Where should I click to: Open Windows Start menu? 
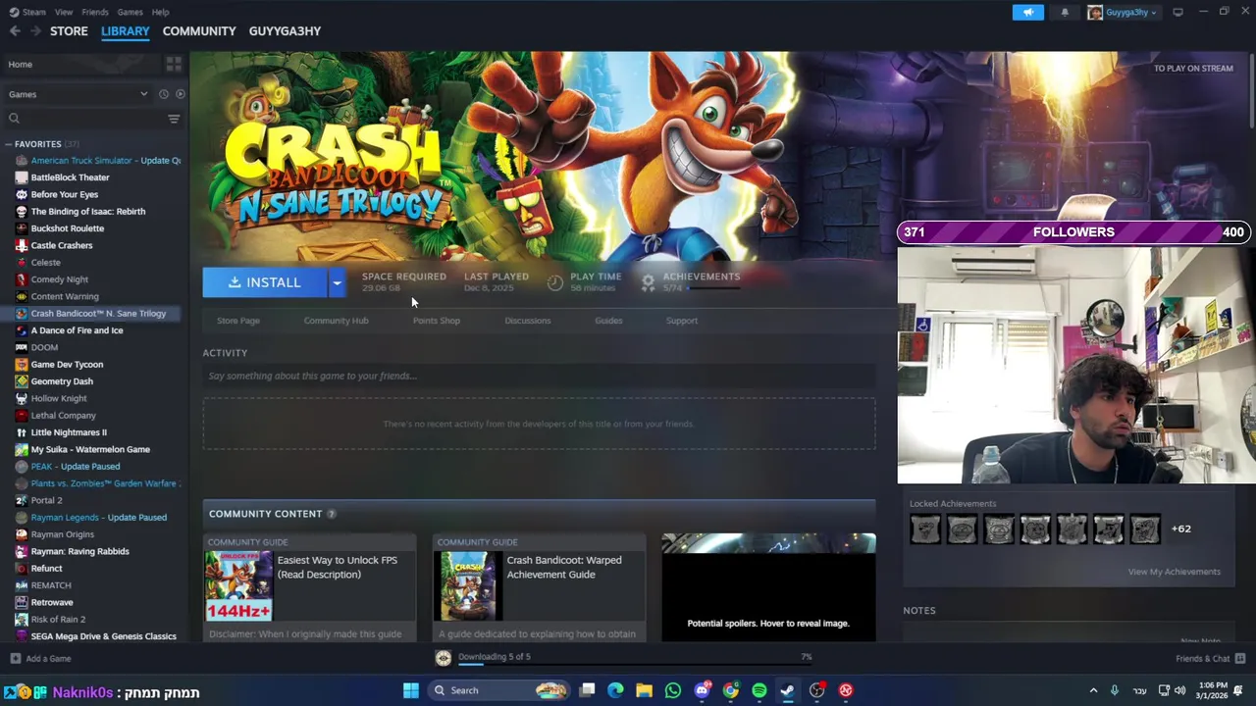[411, 690]
